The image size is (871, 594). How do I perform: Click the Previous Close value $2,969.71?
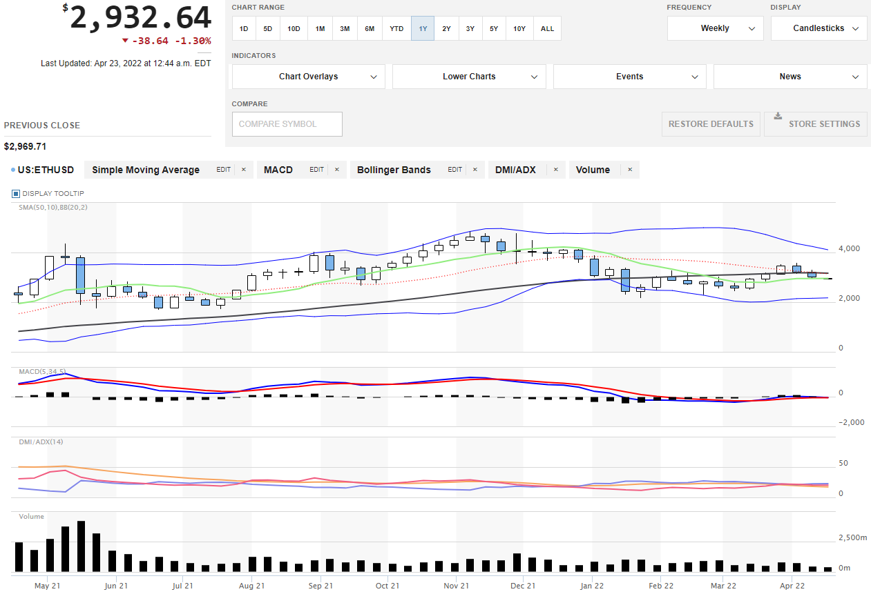26,146
